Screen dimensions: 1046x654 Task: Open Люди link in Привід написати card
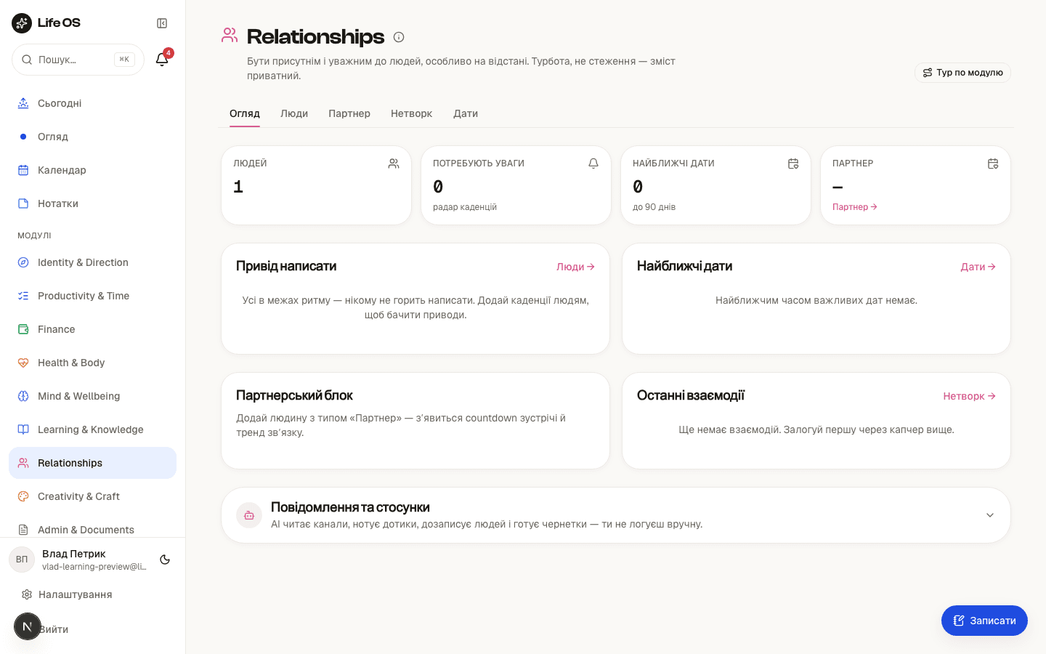(x=576, y=267)
